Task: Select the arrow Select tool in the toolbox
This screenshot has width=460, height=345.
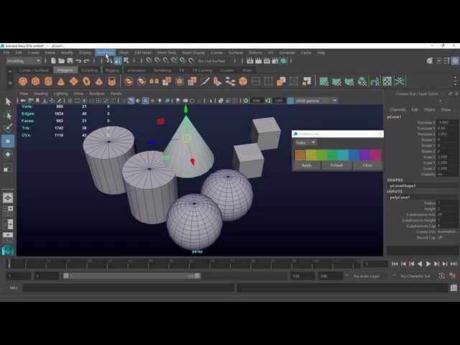Action: coord(8,102)
